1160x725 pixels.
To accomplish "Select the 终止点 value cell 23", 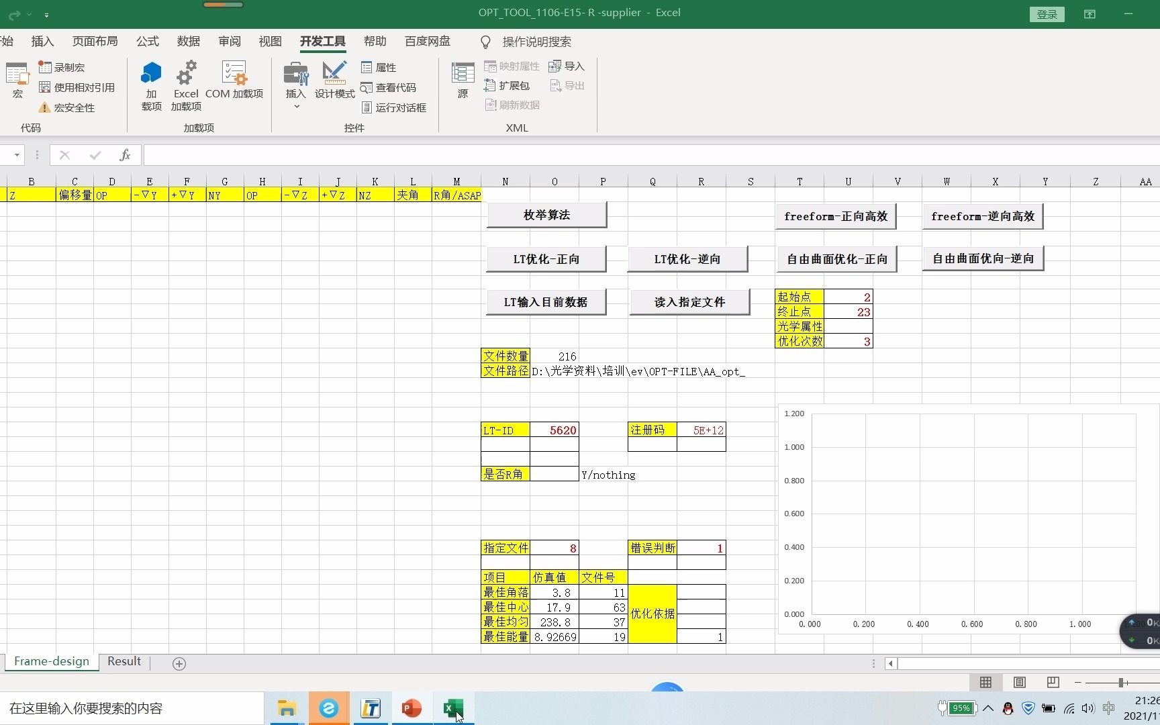I will (849, 312).
